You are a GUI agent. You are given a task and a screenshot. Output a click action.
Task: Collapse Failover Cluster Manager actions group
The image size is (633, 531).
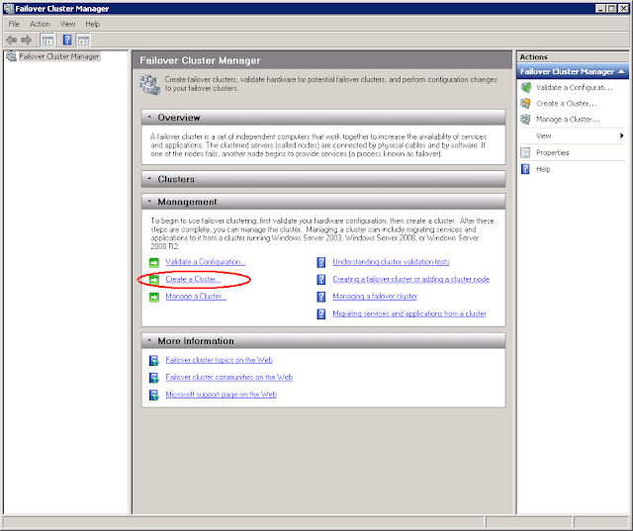621,71
